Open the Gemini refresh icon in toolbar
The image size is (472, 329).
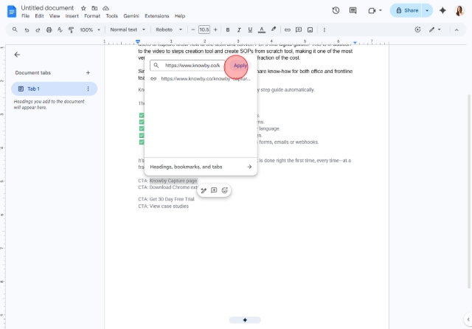417,30
